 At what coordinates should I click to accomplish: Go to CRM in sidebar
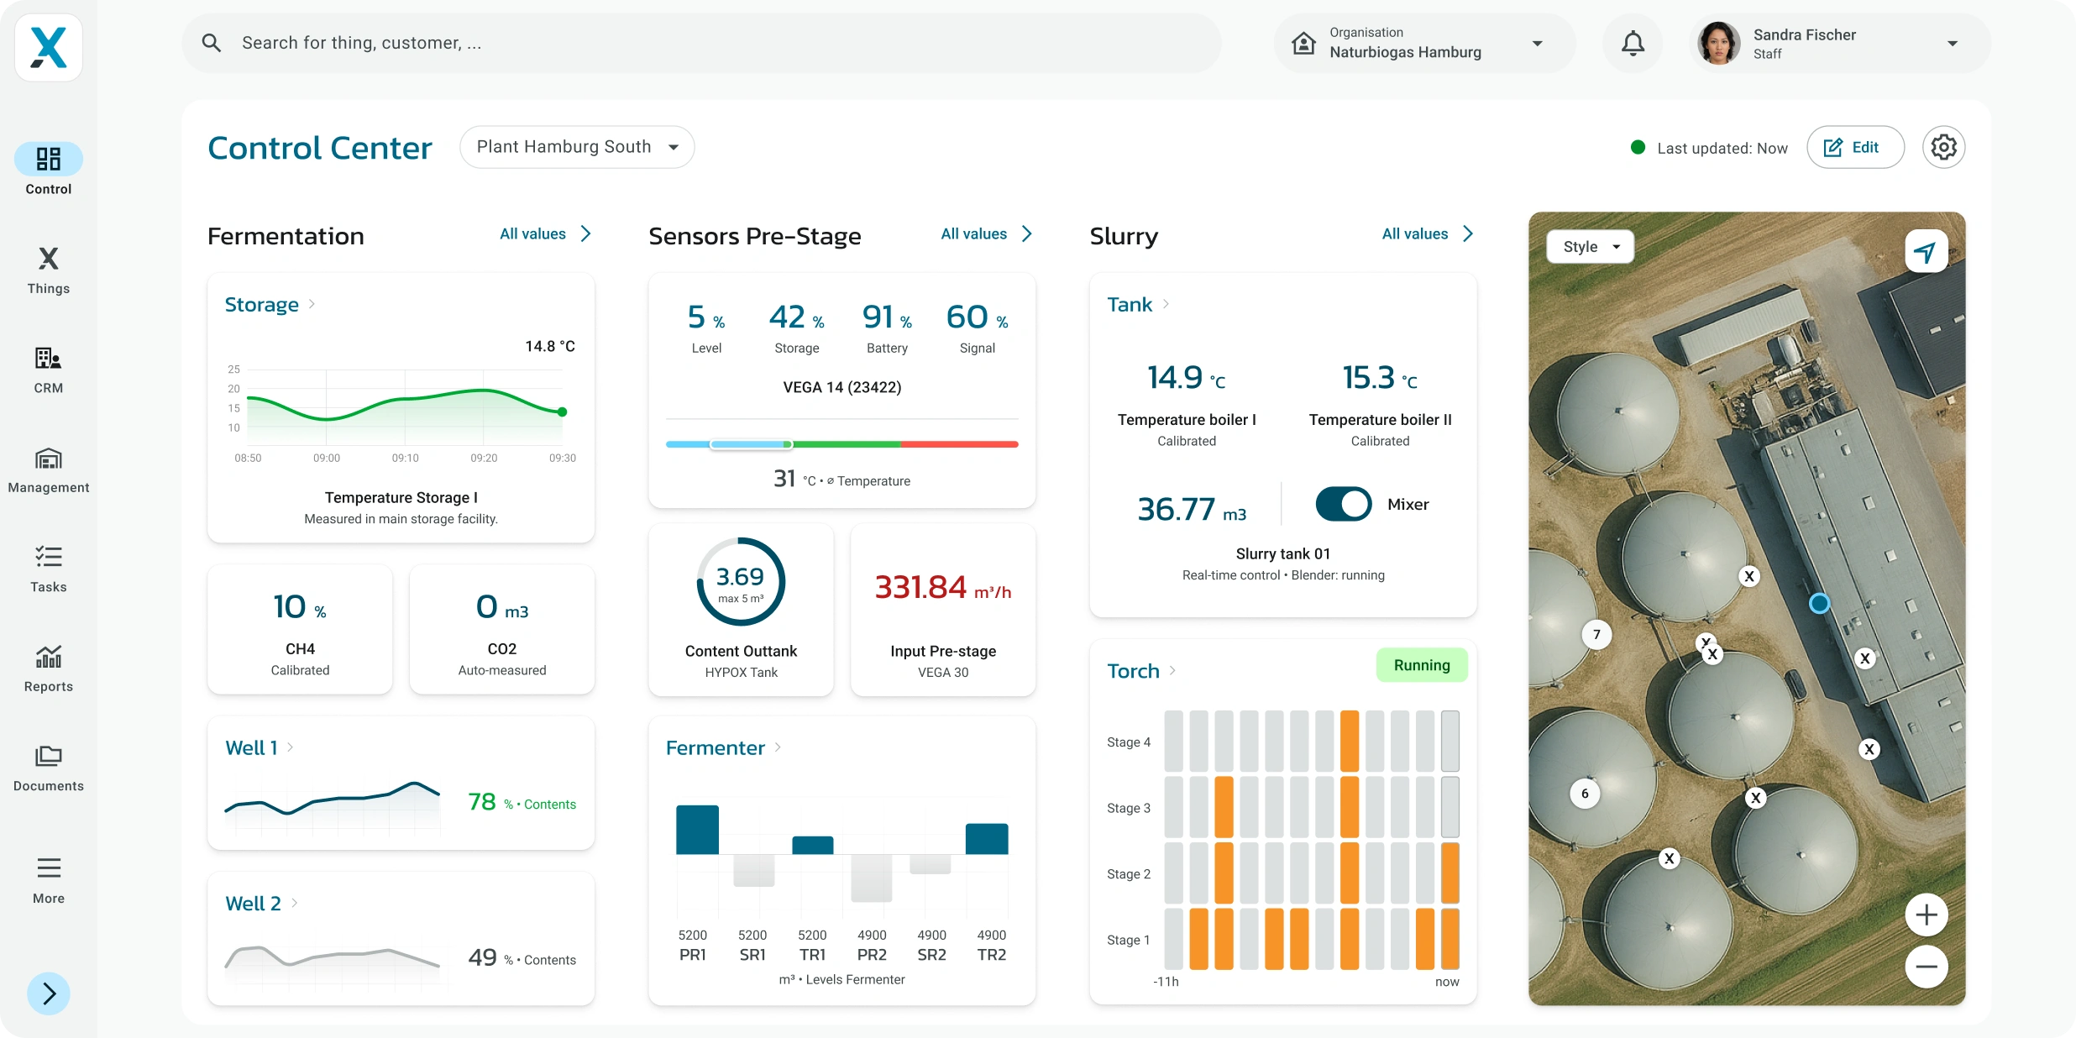point(49,370)
